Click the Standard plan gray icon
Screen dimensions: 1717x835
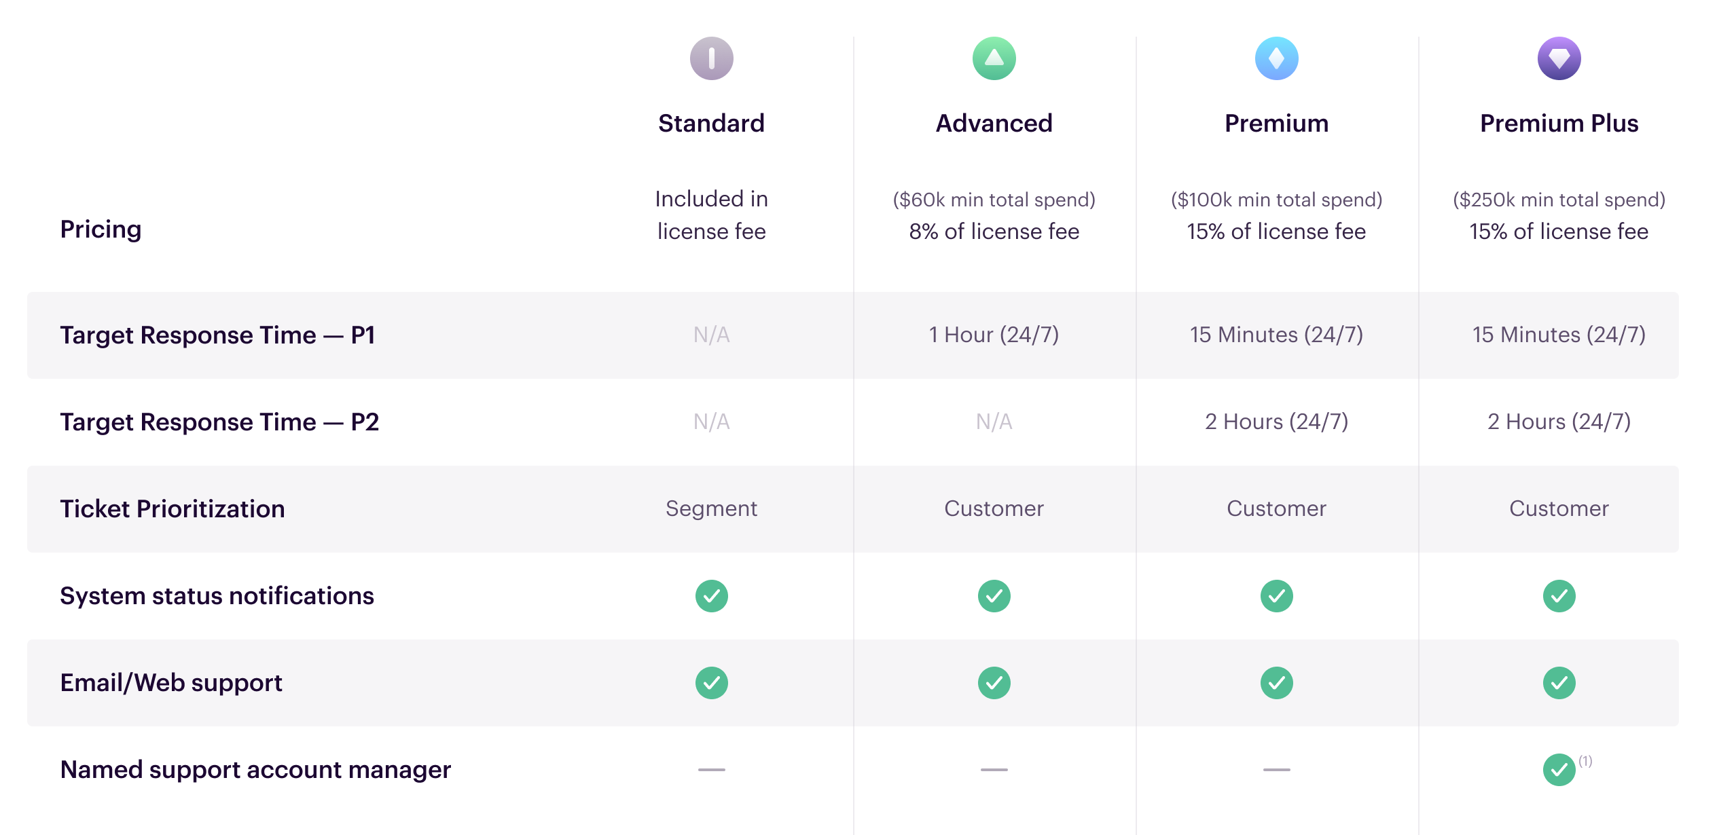click(x=711, y=58)
